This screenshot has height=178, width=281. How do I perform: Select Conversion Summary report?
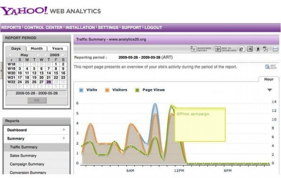tap(37, 172)
